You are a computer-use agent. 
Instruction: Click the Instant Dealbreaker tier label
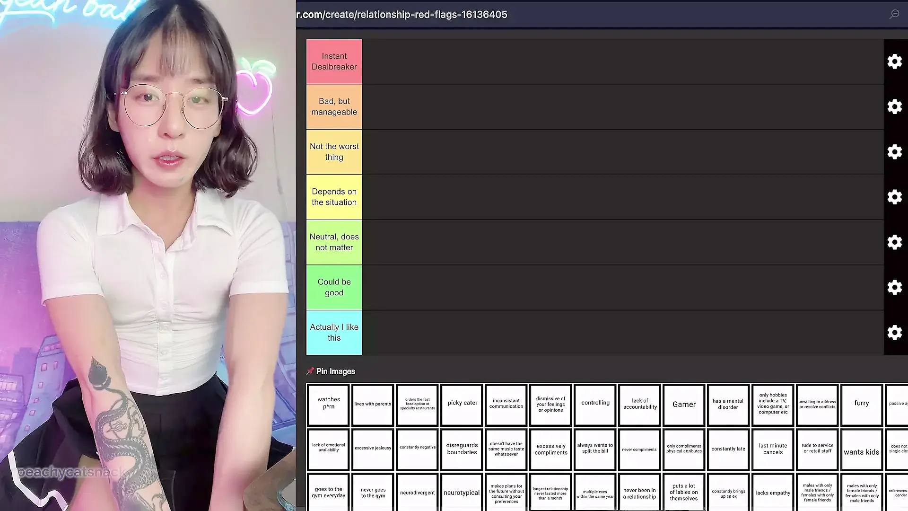pos(334,62)
